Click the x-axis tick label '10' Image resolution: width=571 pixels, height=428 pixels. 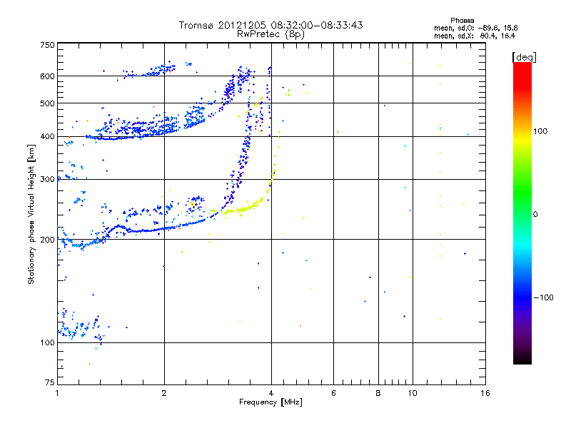click(413, 393)
